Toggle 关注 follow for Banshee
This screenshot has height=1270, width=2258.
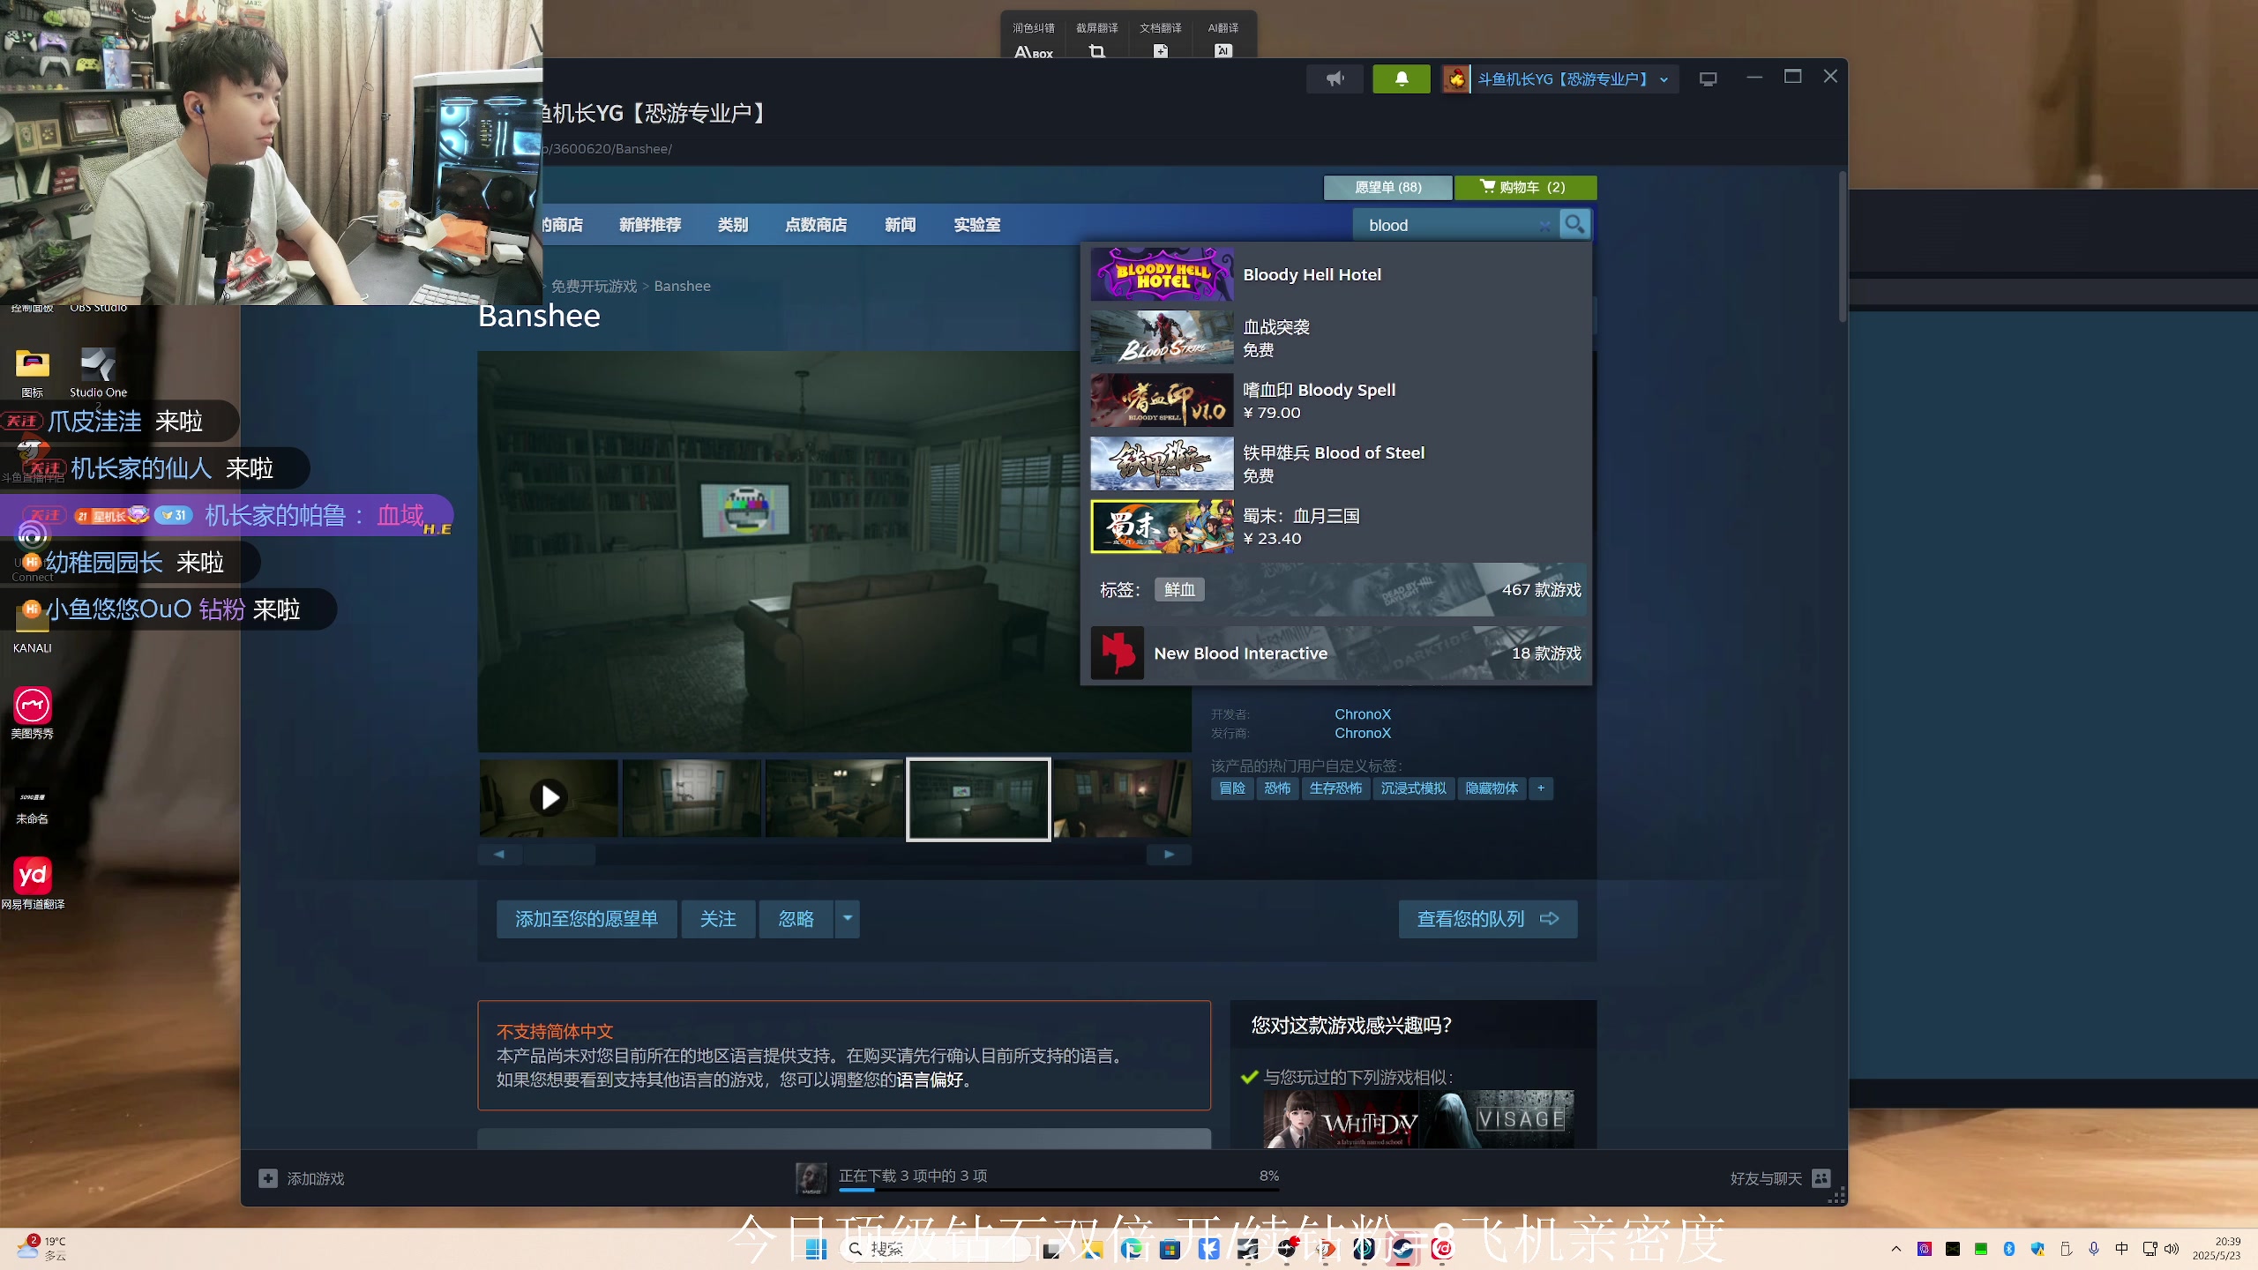point(718,919)
